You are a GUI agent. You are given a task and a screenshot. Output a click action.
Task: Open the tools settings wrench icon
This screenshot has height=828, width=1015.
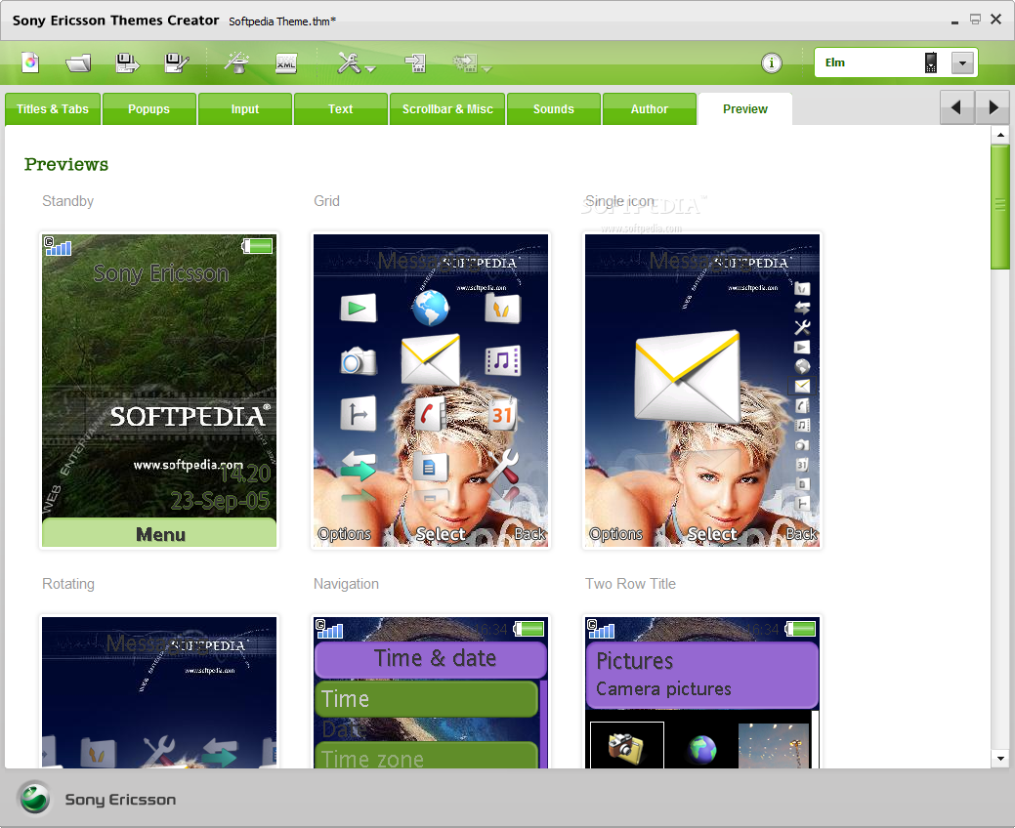[349, 62]
